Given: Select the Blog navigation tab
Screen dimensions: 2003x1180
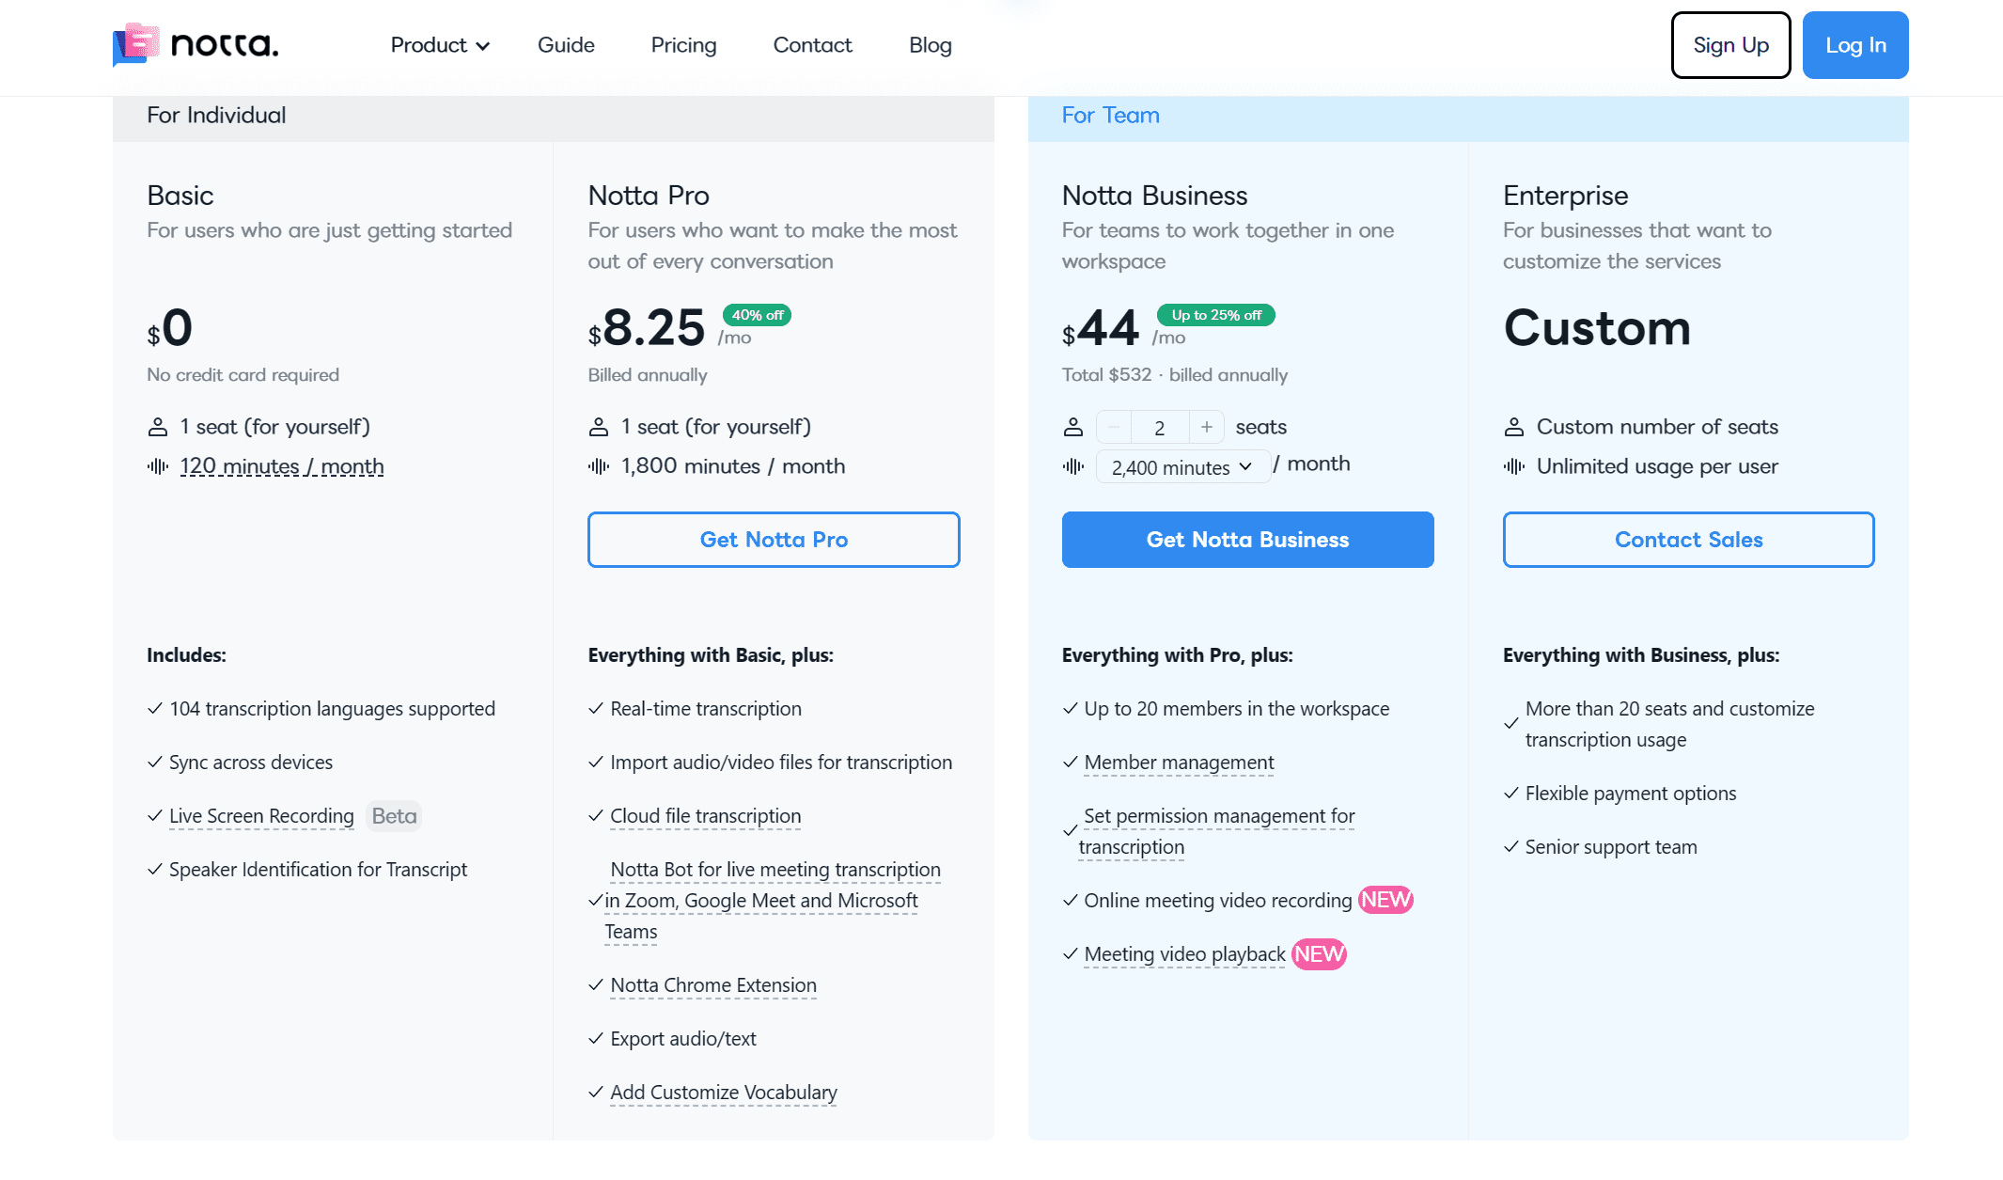Looking at the screenshot, I should tap(930, 45).
